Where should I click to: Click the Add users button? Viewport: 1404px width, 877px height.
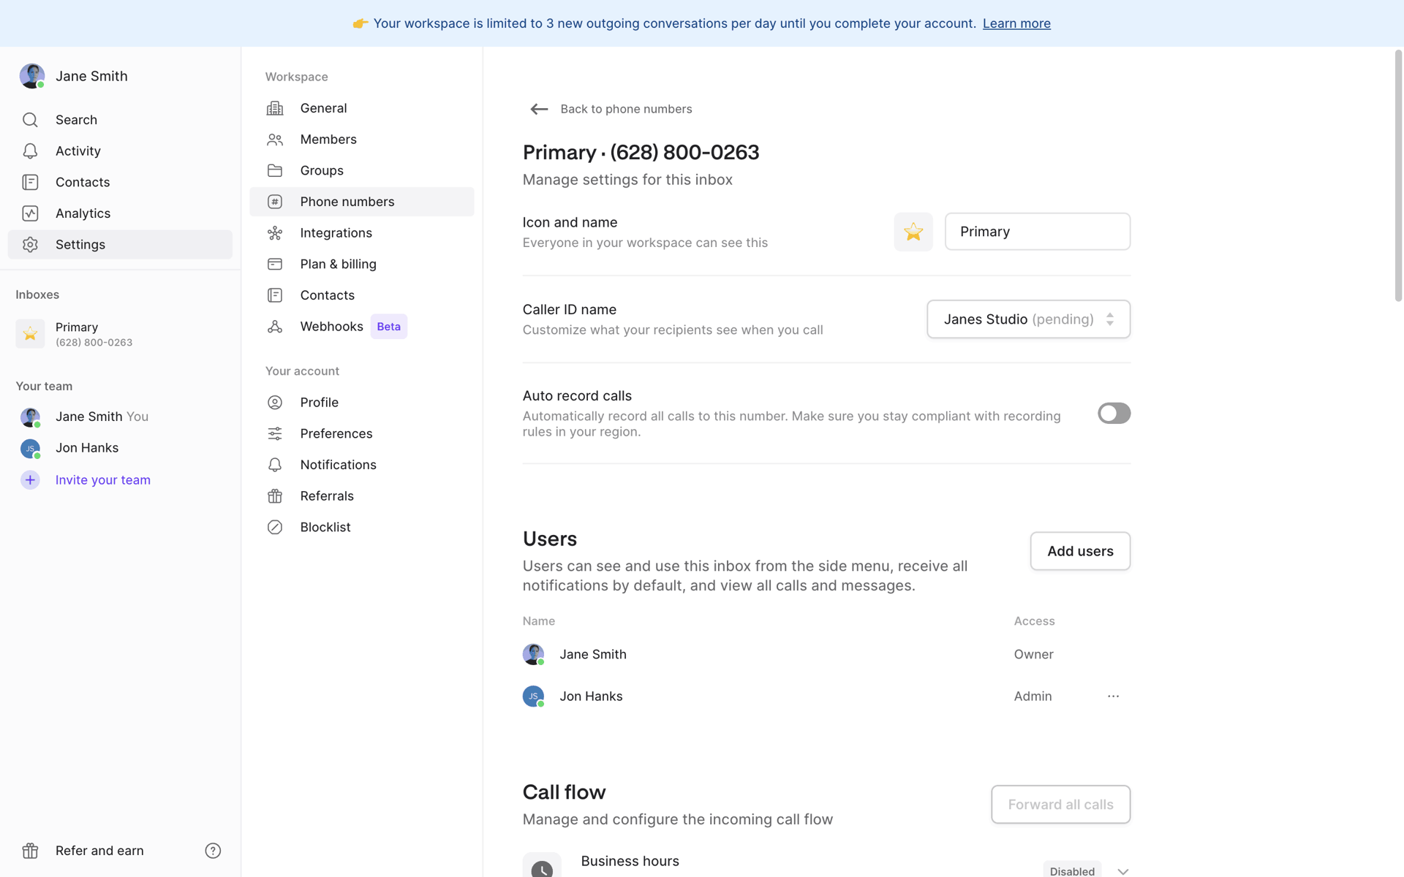click(1080, 551)
